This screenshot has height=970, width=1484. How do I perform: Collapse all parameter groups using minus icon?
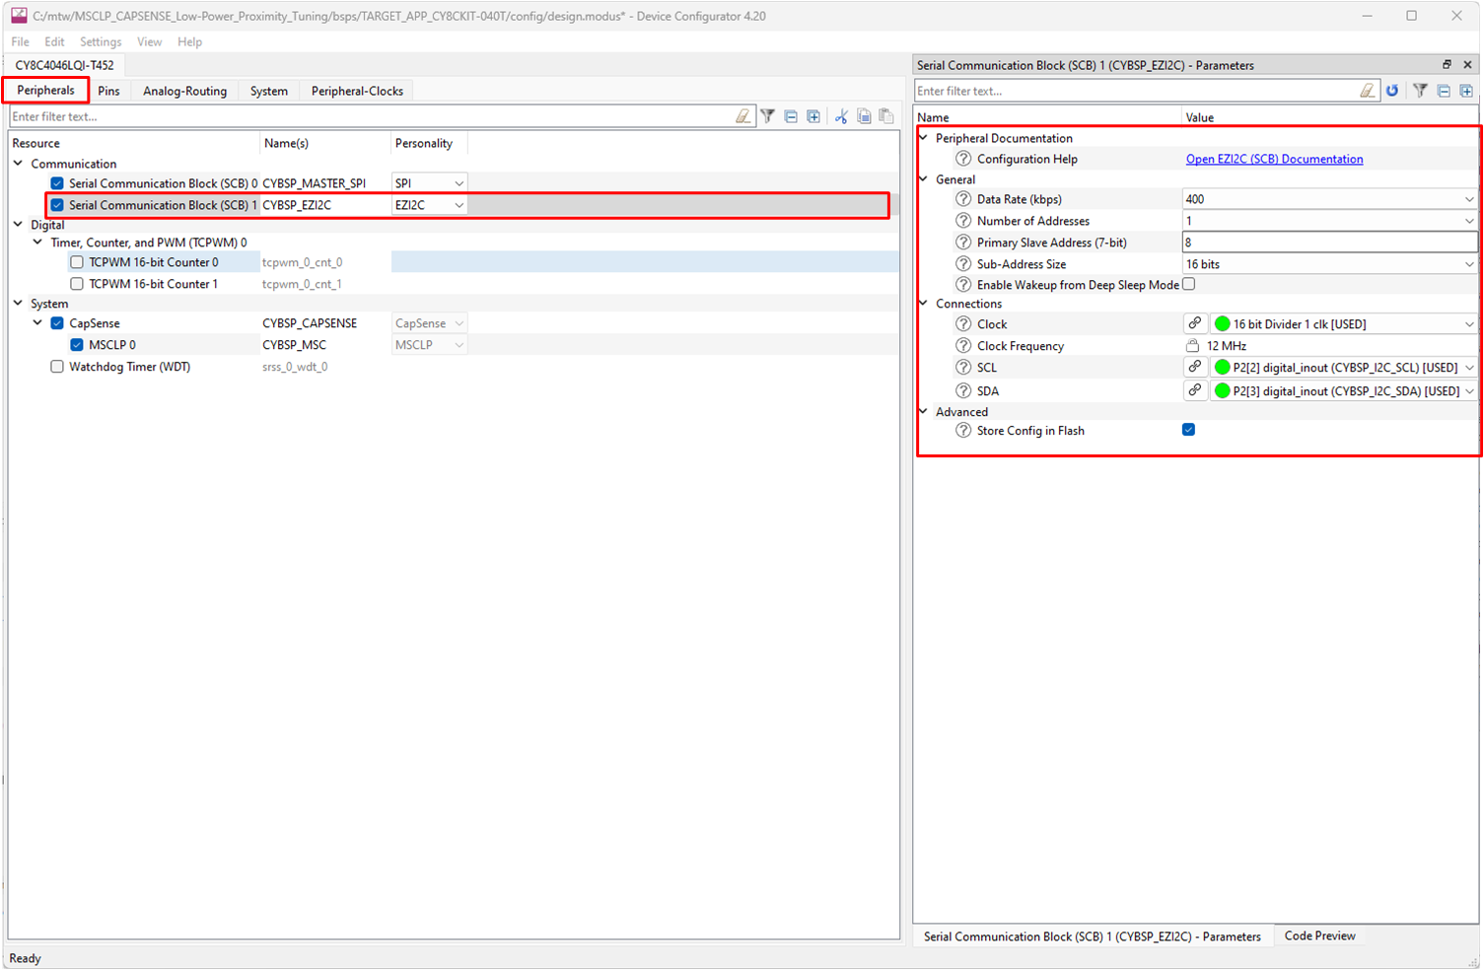pos(1444,91)
